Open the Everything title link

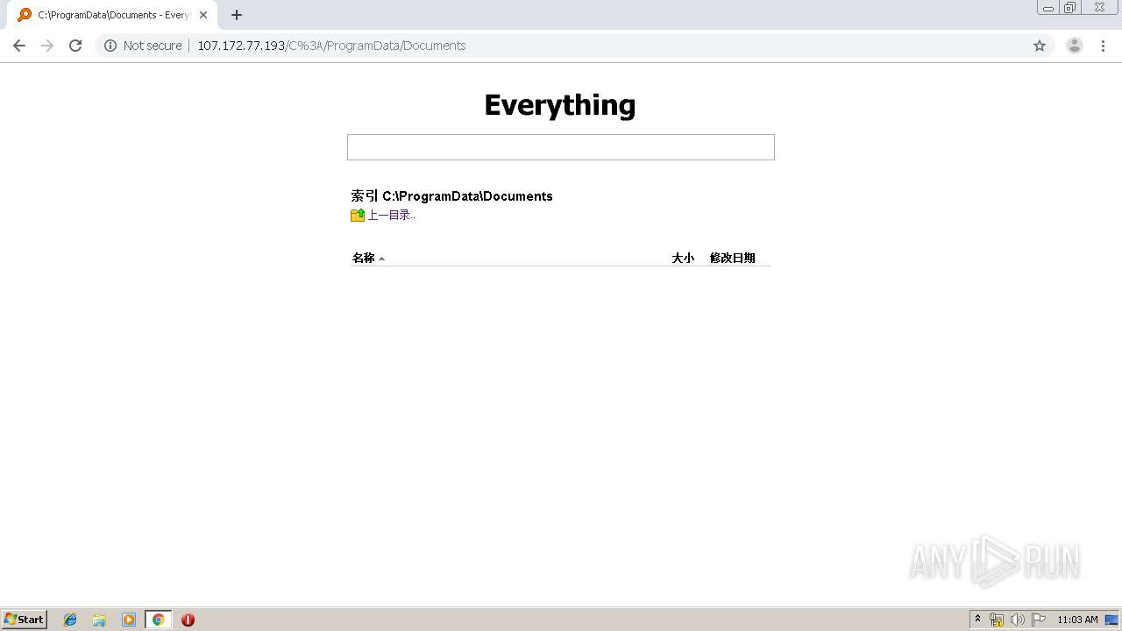tap(560, 105)
